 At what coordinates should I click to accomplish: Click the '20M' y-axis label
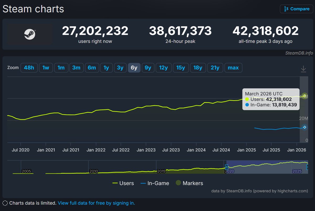click(x=303, y=118)
